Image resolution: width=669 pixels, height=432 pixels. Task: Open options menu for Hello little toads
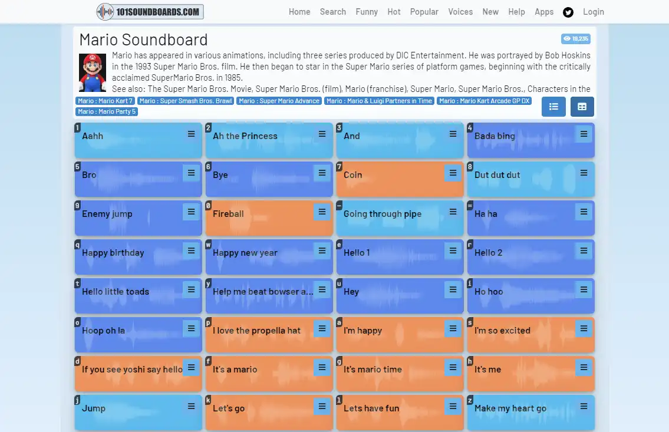click(191, 289)
